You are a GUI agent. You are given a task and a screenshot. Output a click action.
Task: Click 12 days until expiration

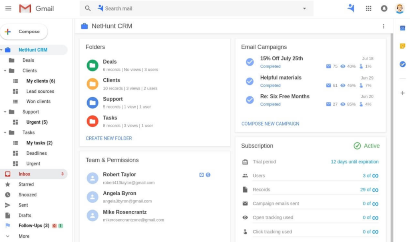tap(355, 162)
